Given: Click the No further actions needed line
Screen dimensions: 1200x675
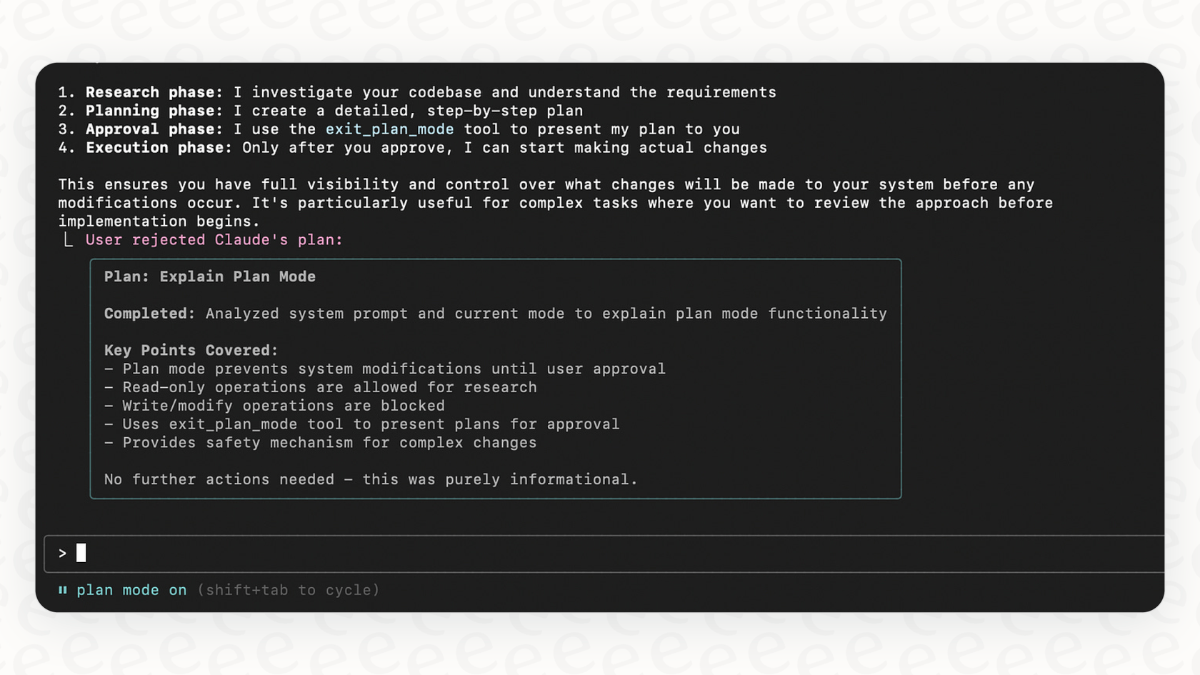Looking at the screenshot, I should pos(371,479).
